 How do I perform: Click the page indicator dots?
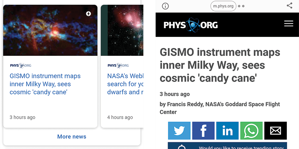(x=241, y=6)
